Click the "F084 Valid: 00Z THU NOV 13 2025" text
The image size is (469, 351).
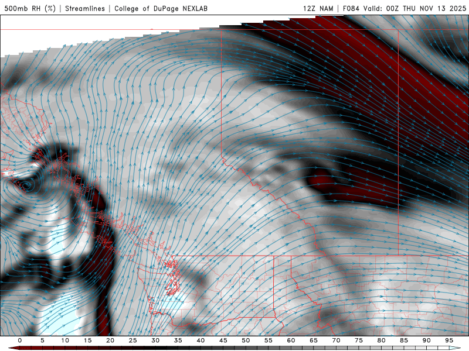point(405,8)
